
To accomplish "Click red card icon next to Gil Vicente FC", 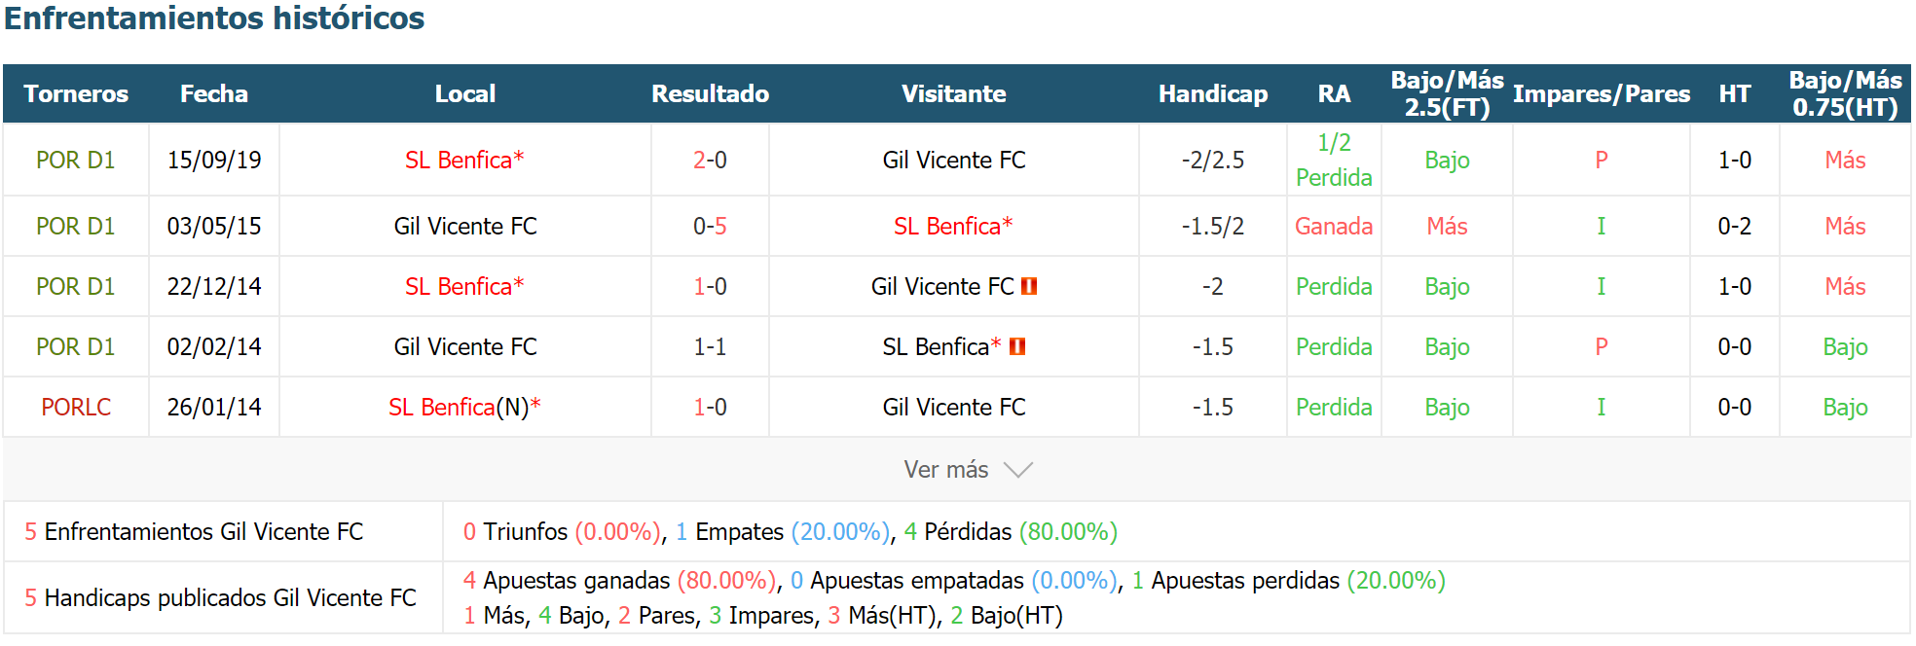I will [x=1028, y=286].
